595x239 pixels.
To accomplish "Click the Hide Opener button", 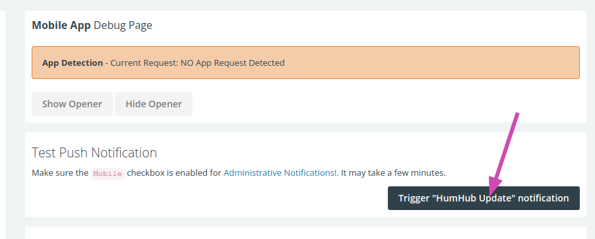I will click(x=154, y=104).
